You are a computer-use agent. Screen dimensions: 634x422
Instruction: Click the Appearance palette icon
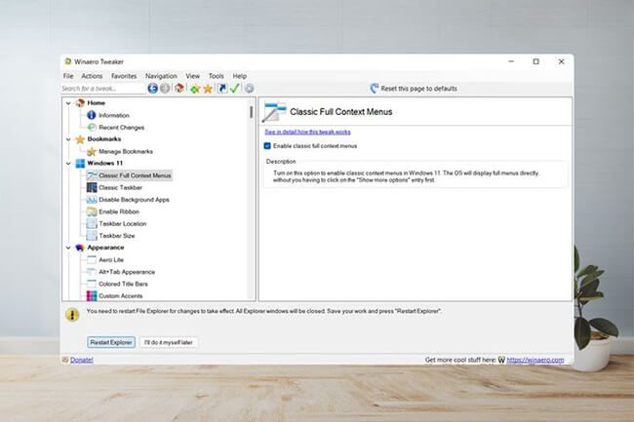point(80,248)
